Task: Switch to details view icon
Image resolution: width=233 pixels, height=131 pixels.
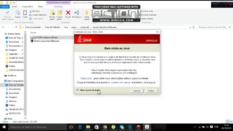Action: (x=228, y=122)
